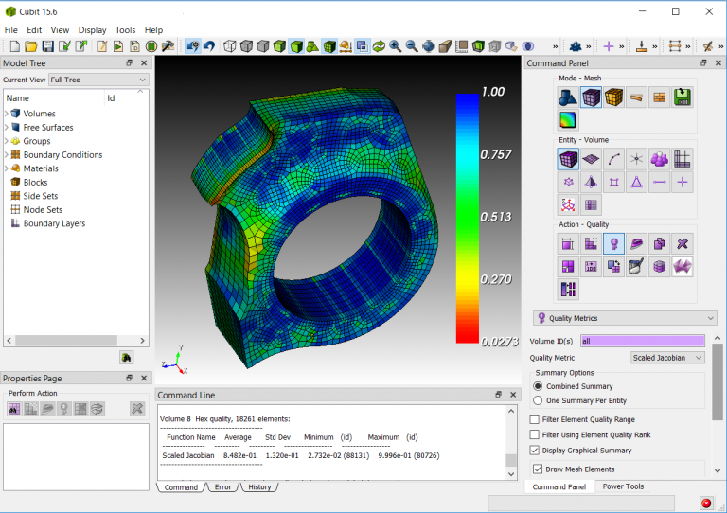Expand the Boundary Conditions tree node

click(7, 155)
